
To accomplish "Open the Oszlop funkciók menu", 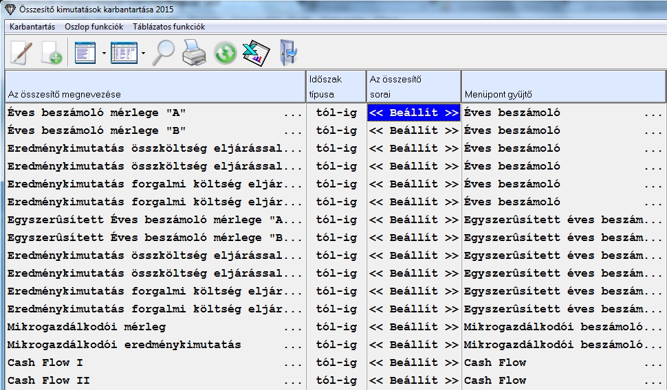I will point(94,27).
